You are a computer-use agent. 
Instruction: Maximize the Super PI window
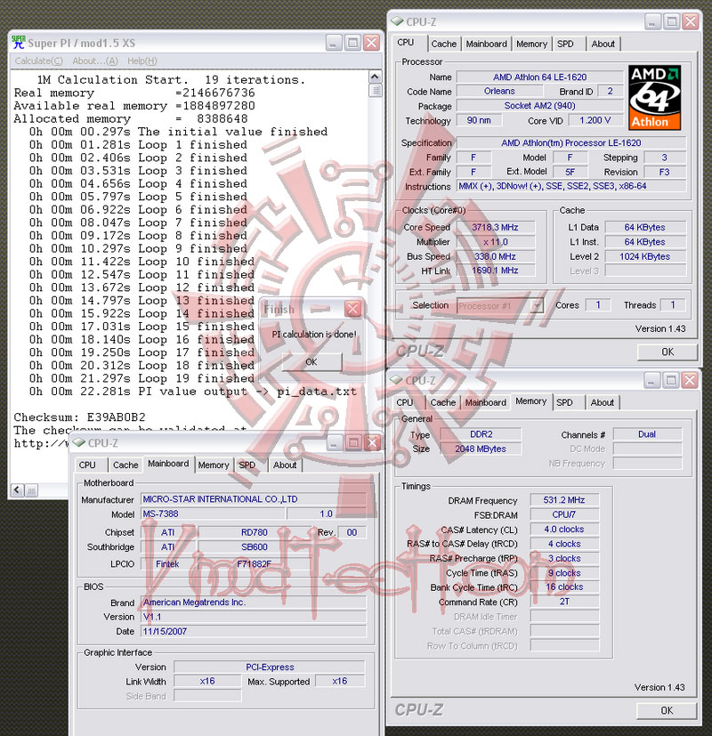352,44
